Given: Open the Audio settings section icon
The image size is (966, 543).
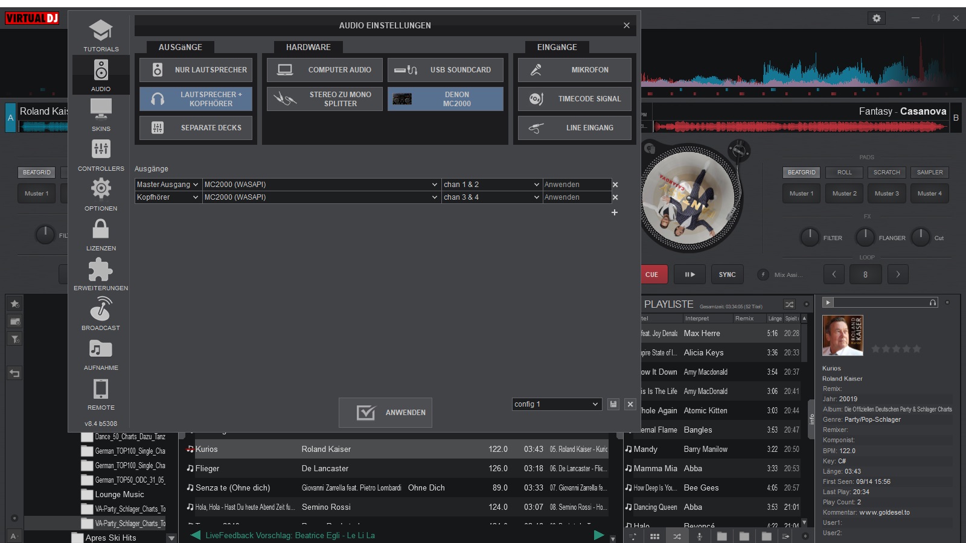Looking at the screenshot, I should click(101, 75).
